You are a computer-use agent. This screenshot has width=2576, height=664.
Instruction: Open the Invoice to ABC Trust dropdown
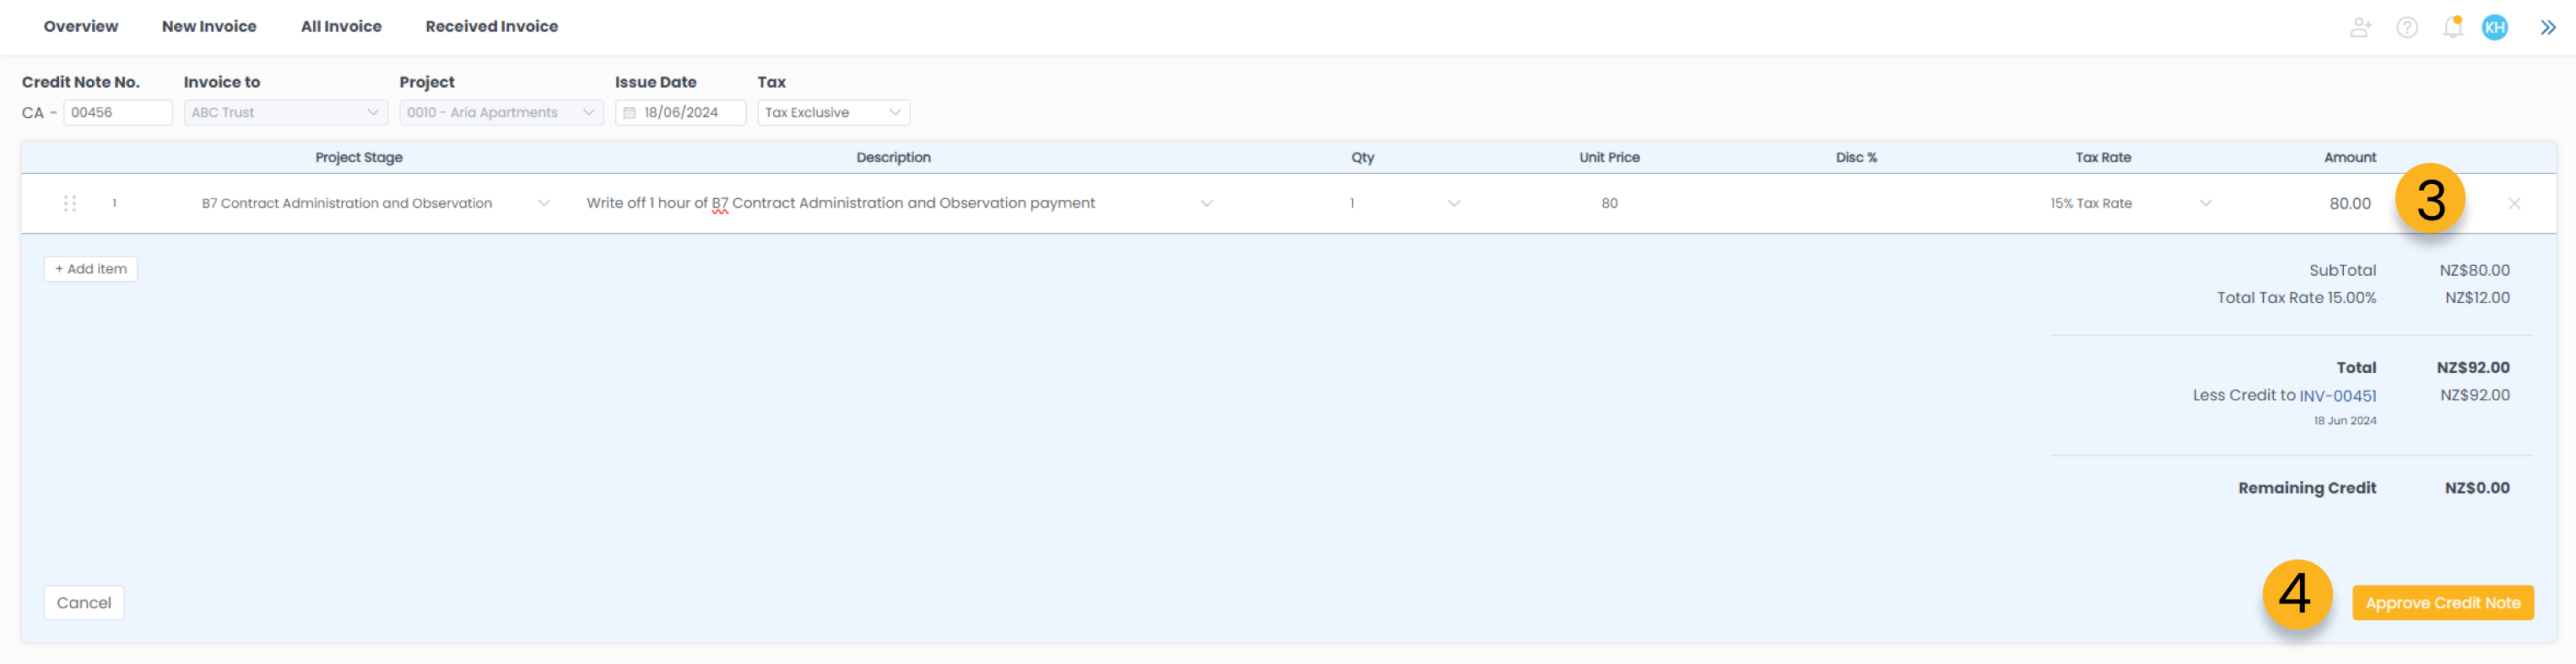[286, 112]
